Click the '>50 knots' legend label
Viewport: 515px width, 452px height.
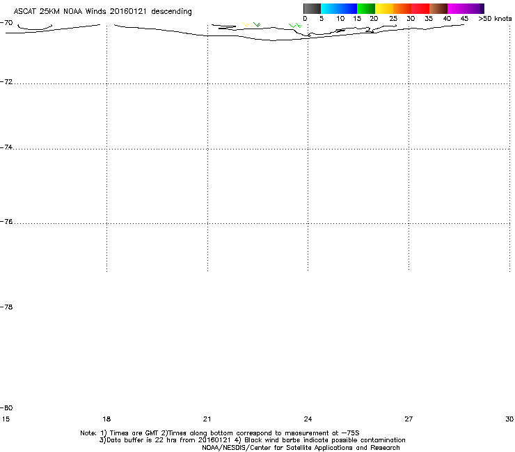point(494,19)
